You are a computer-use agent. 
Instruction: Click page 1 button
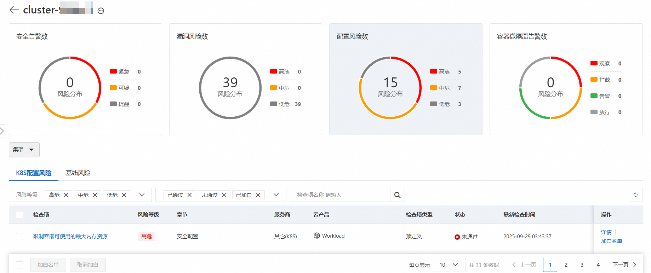click(550, 265)
